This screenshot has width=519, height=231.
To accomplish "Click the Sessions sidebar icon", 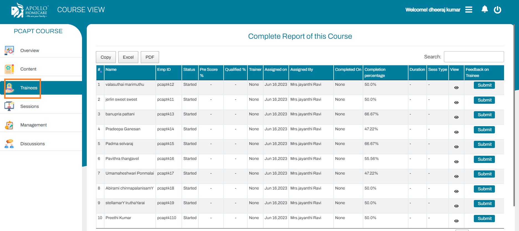I will [9, 106].
